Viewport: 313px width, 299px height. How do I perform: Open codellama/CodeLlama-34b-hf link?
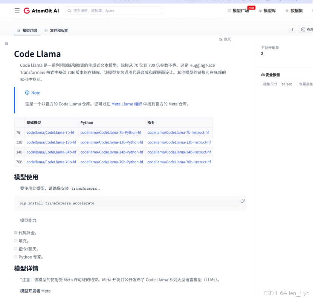(52, 152)
